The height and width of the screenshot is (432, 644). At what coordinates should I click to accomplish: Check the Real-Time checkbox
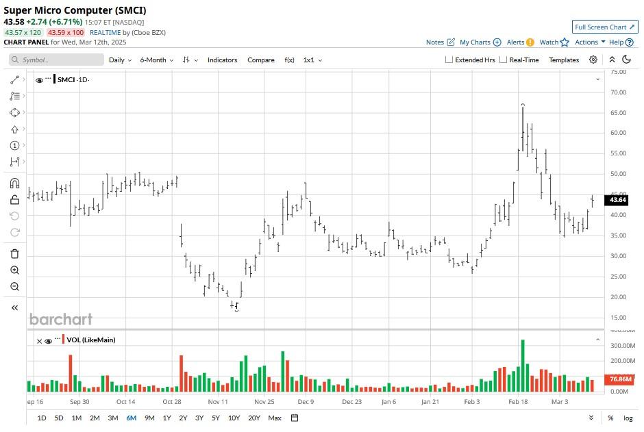[x=504, y=60]
